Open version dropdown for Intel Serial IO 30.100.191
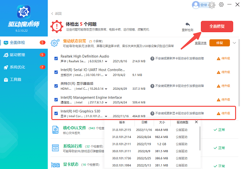Viewport: 242px width, 169px height. point(106,75)
